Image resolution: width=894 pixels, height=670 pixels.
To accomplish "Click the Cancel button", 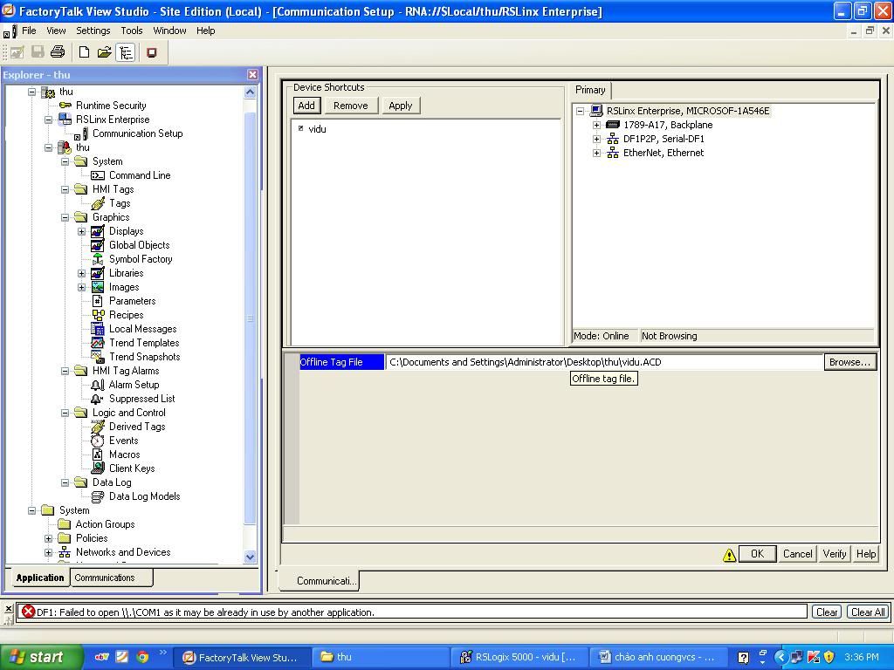I will [x=797, y=554].
